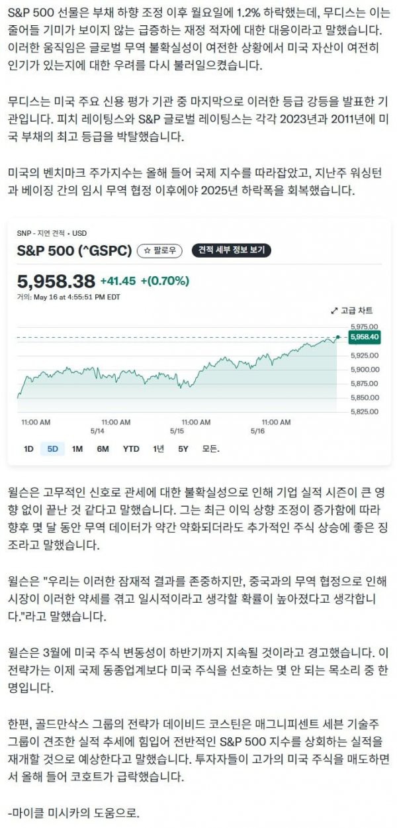Screen dimensions: 397x828
Task: Click the SNP 지연 견적 USD label
Action: coord(52,233)
